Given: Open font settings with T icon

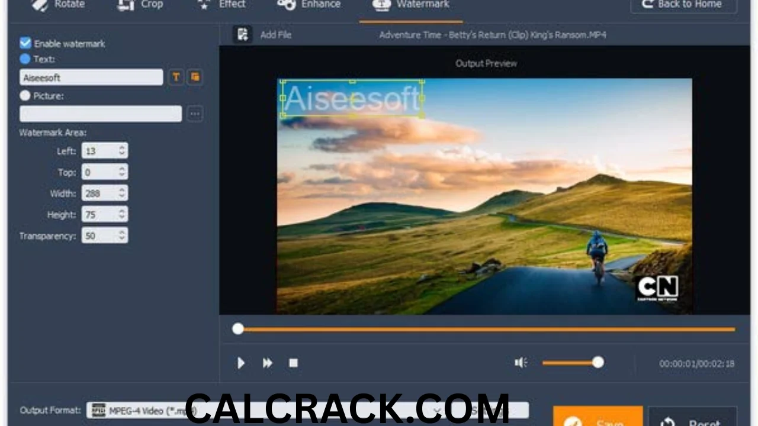Looking at the screenshot, I should coord(176,78).
